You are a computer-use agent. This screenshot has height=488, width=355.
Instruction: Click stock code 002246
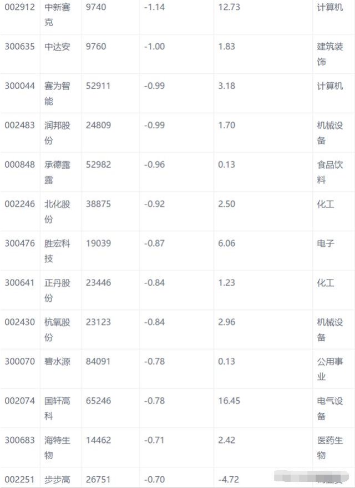pos(20,204)
